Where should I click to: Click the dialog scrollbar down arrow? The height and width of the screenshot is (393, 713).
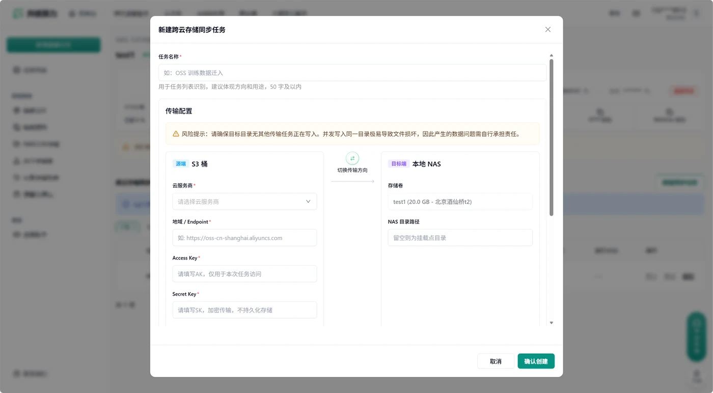coord(551,323)
